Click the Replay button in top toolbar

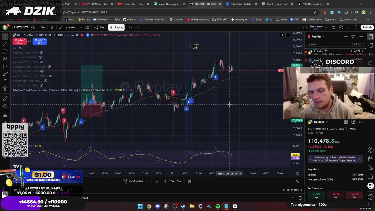point(116,27)
